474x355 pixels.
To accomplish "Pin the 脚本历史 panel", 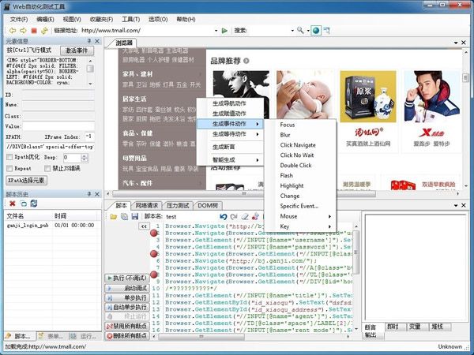I will pyautogui.click(x=89, y=194).
